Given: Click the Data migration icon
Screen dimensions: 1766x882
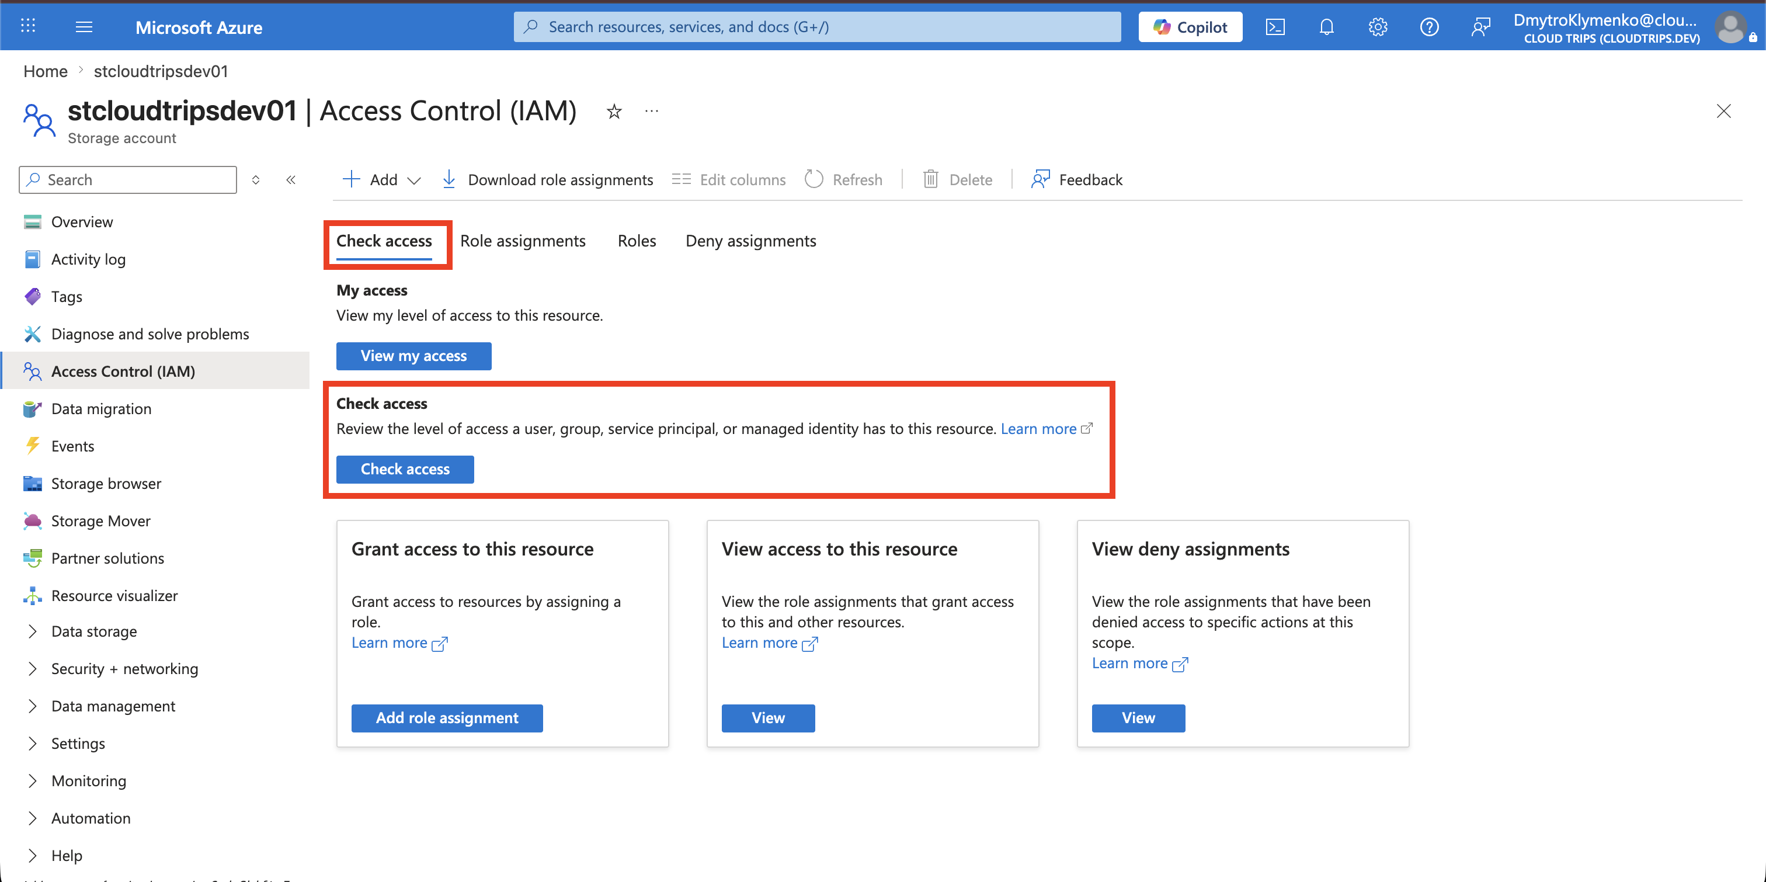Looking at the screenshot, I should (32, 409).
